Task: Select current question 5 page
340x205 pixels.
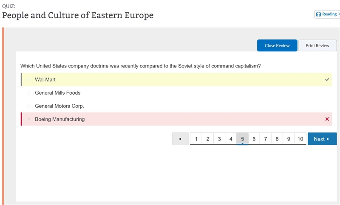Action: click(242, 139)
